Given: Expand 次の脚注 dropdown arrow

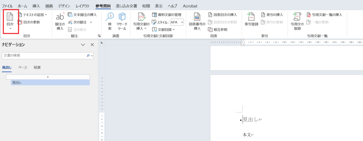Looking at the screenshot, I should [x=91, y=22].
